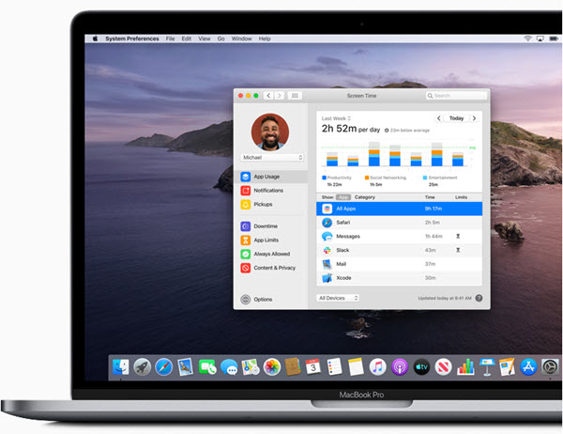563x434 pixels.
Task: Click the Search field
Action: [x=456, y=96]
